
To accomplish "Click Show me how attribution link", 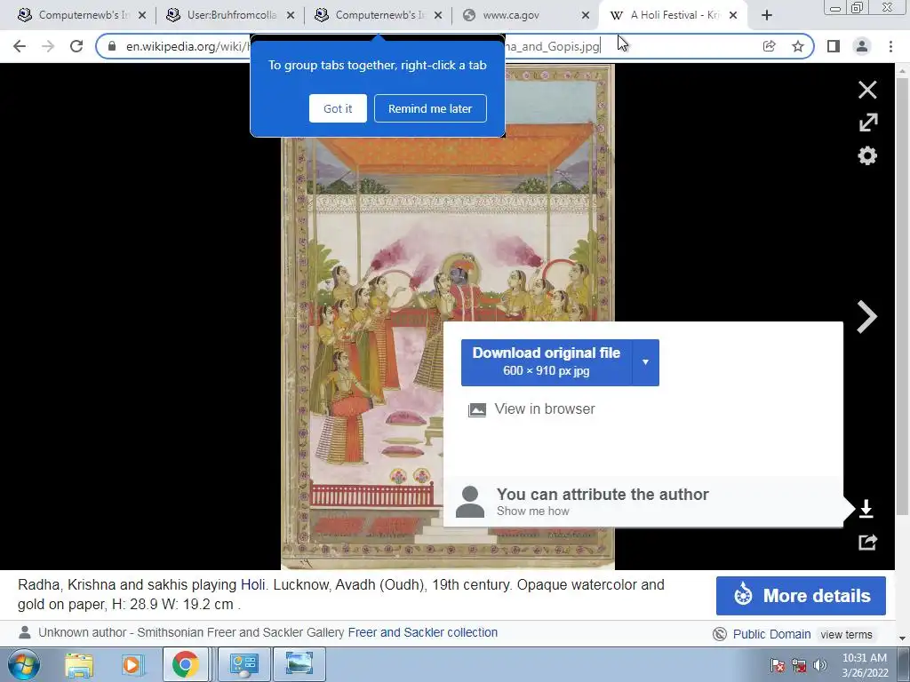I will [x=533, y=511].
